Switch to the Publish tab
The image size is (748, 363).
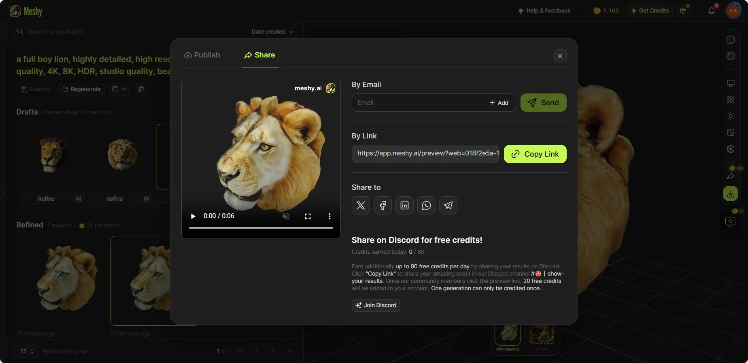202,55
